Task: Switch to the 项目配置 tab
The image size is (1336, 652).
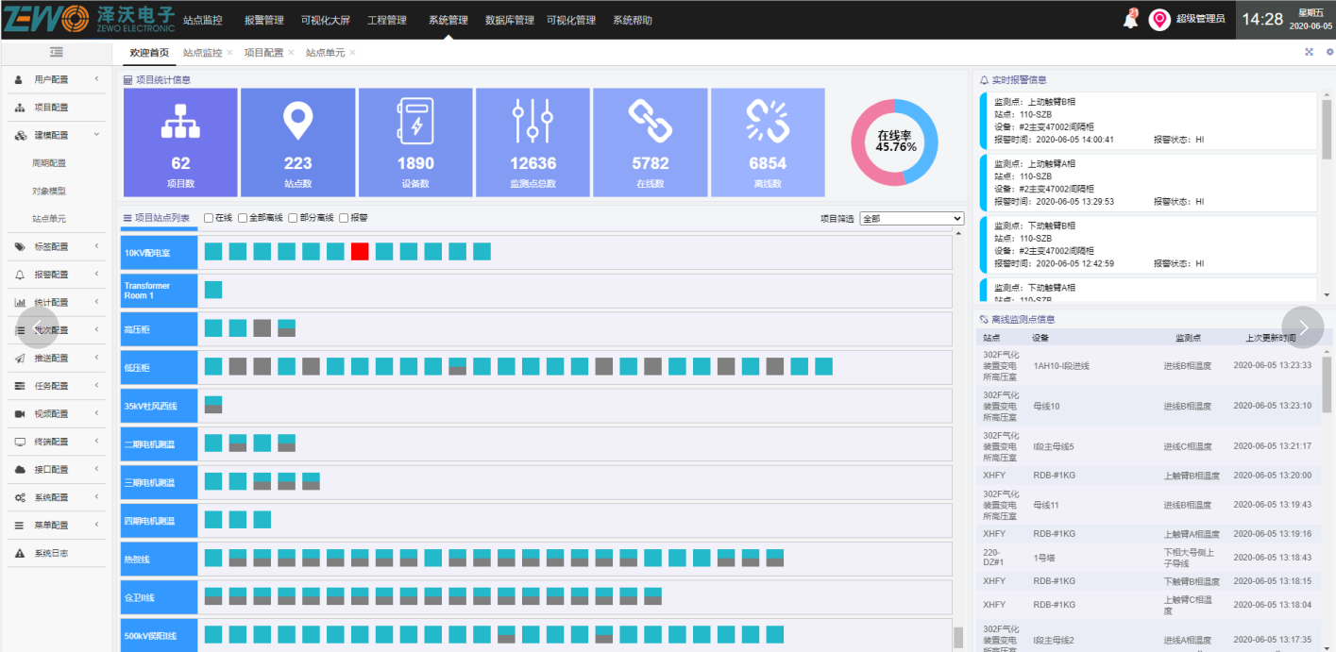Action: [263, 53]
